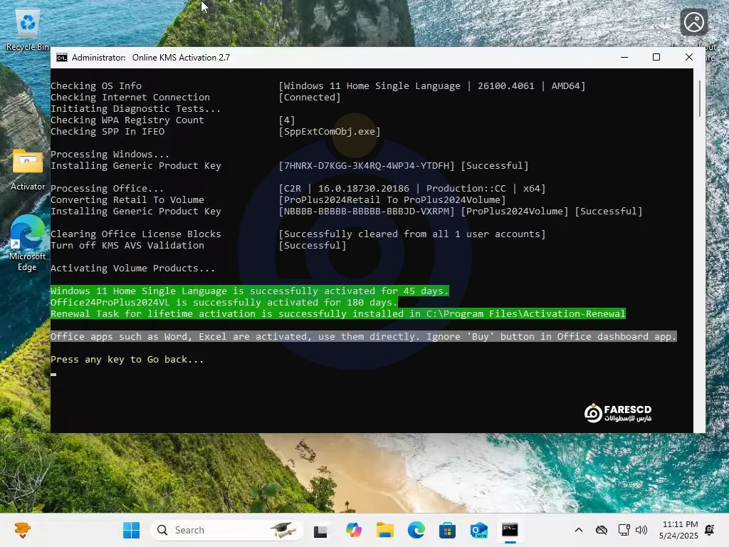Open network status tray icon
Screen dimensions: 729x547
click(x=624, y=530)
